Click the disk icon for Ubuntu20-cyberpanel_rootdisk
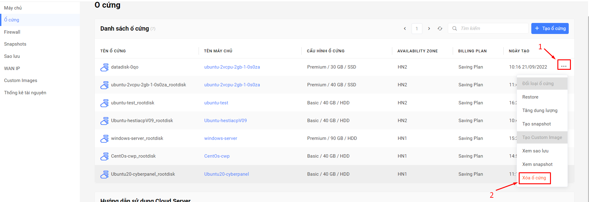Image resolution: width=589 pixels, height=202 pixels. pyautogui.click(x=104, y=174)
